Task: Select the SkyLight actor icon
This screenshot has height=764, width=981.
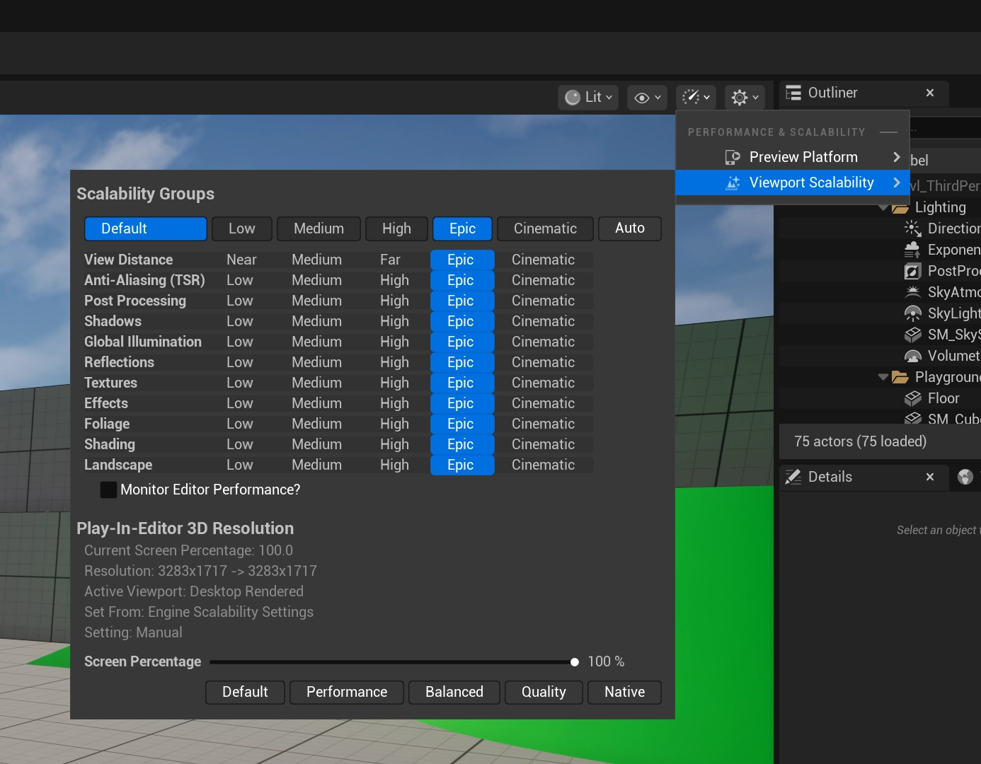Action: click(x=913, y=313)
